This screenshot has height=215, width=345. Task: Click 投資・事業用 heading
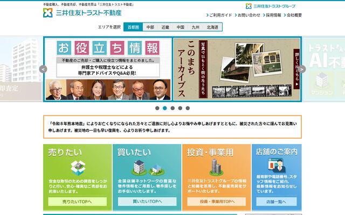[210, 152]
